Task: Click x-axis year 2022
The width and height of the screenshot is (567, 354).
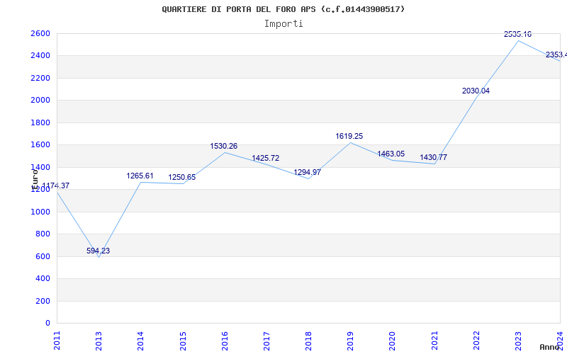Action: (x=476, y=341)
